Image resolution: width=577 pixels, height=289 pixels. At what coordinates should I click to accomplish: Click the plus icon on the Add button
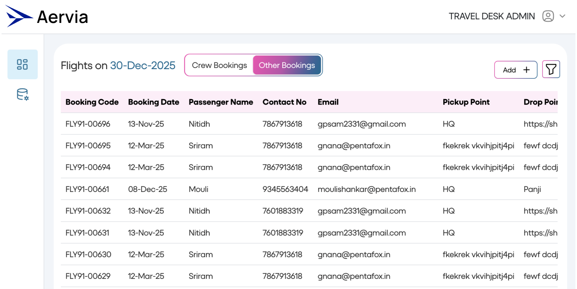click(526, 70)
